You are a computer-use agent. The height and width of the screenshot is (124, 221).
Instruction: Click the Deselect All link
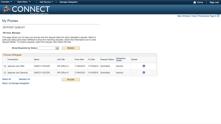(24, 79)
